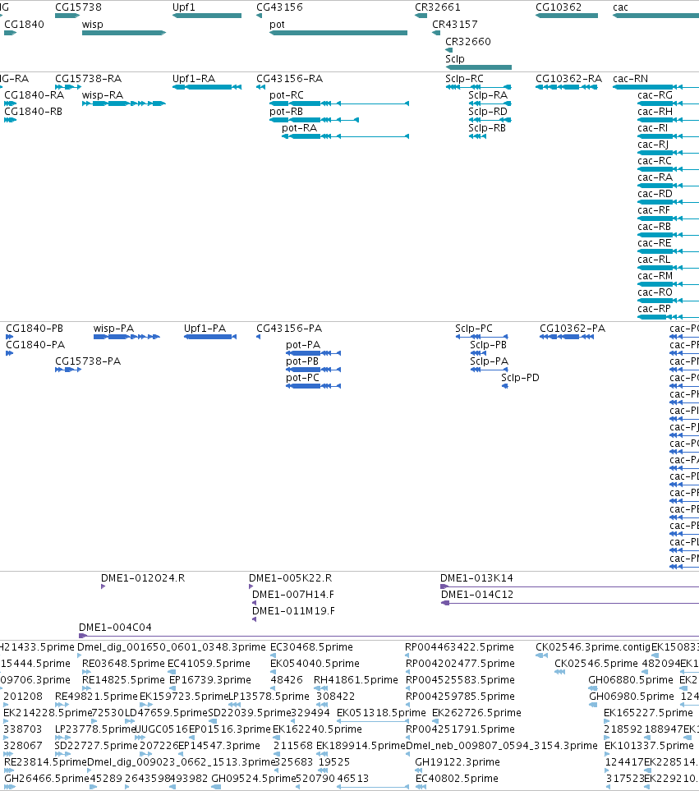Click the DME1-012O24.R BAC label

pos(143,578)
